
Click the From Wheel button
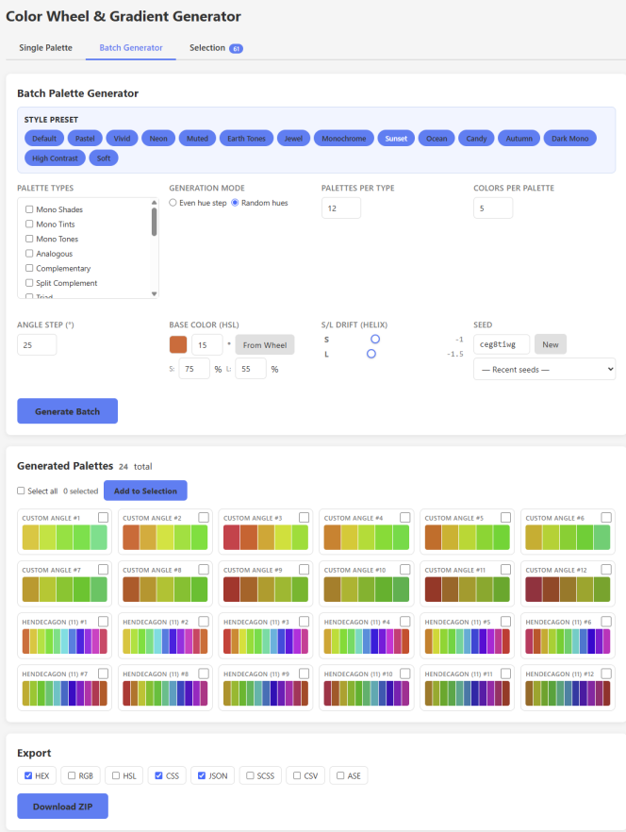265,345
